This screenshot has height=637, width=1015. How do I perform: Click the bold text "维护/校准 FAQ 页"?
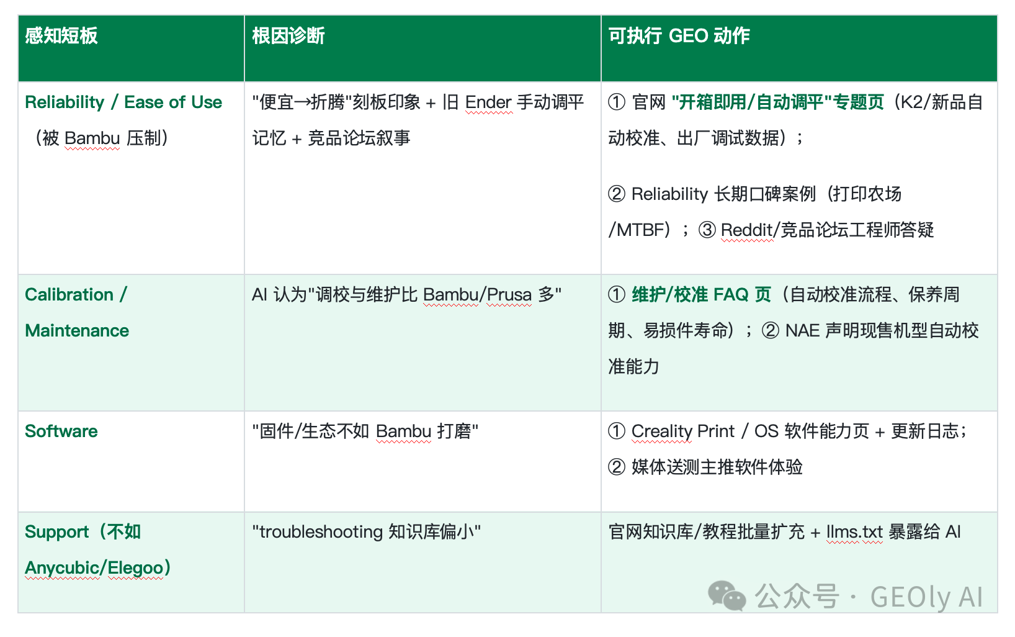(701, 294)
